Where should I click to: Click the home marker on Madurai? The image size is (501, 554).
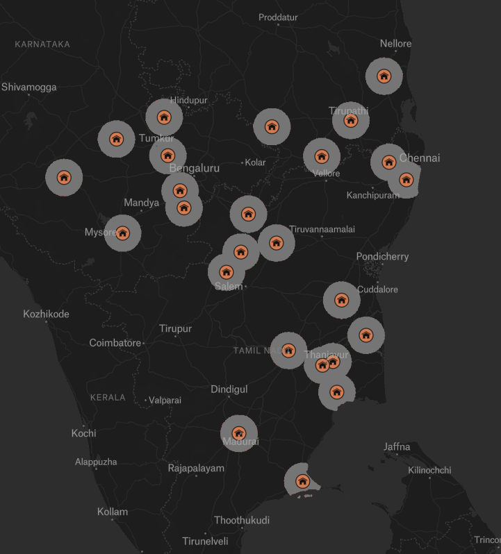pos(239,433)
